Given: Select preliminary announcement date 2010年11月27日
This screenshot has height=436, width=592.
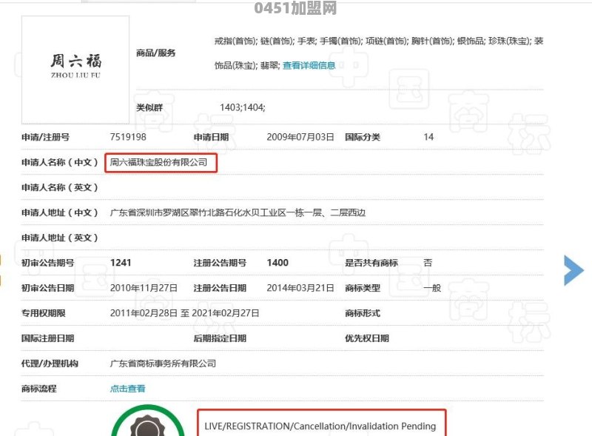Looking at the screenshot, I should pyautogui.click(x=144, y=288).
